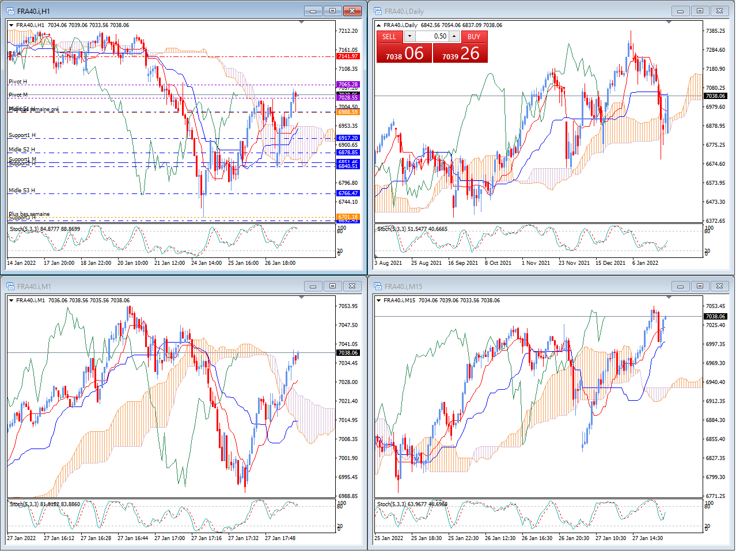Decrease trade volume with the down arrow
This screenshot has width=736, height=551.
pyautogui.click(x=409, y=36)
